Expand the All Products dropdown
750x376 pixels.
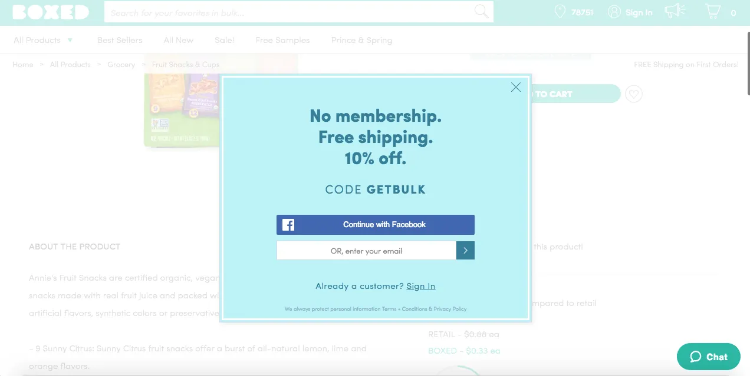click(43, 40)
